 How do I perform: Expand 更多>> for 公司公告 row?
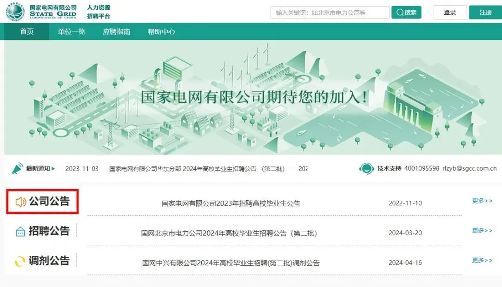point(482,201)
